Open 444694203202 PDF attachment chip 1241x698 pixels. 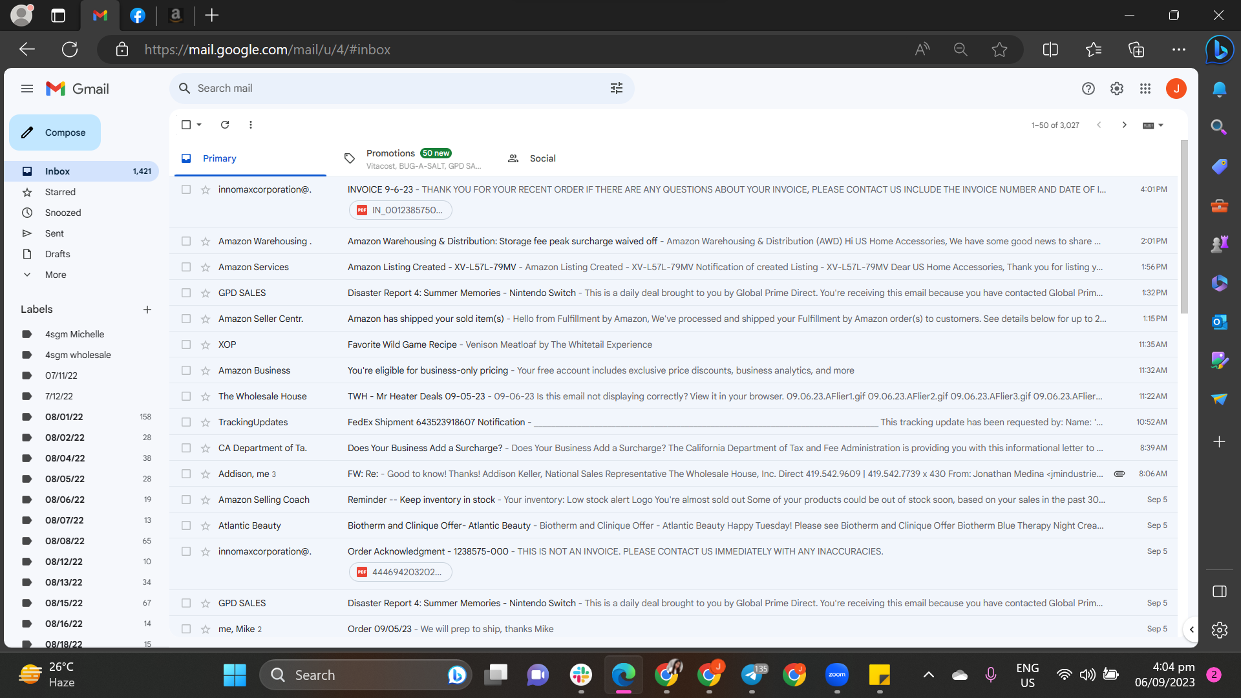pyautogui.click(x=400, y=572)
